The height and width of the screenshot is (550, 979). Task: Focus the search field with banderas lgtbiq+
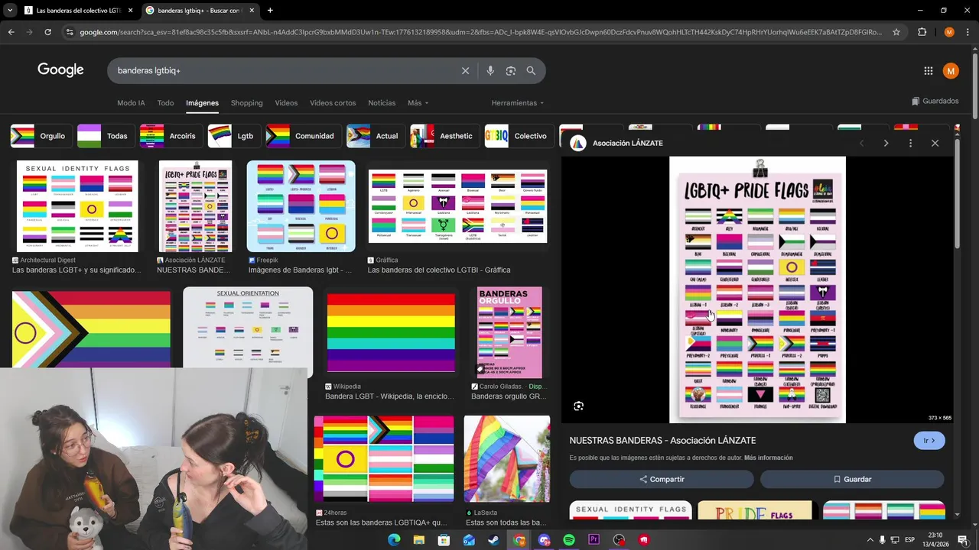pos(283,70)
